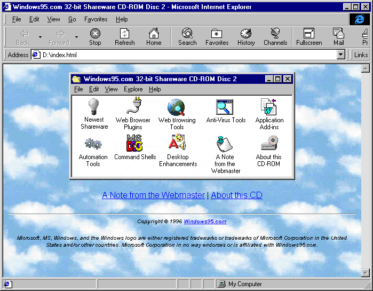This screenshot has height=291, width=373.
Task: Open Explore menu in the CD-ROM window
Action: click(133, 89)
